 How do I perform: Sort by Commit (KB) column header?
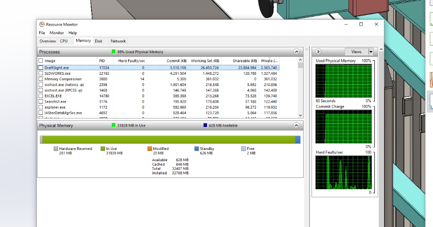pos(176,61)
